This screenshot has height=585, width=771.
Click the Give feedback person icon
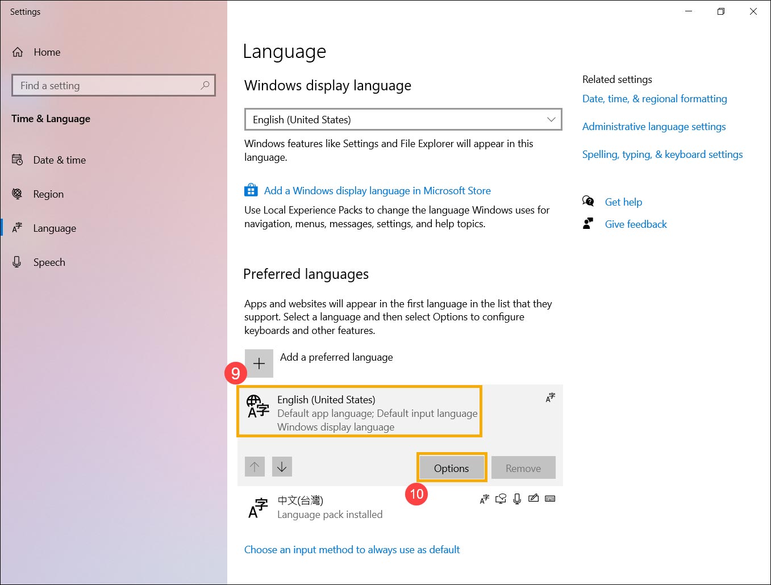(x=588, y=223)
